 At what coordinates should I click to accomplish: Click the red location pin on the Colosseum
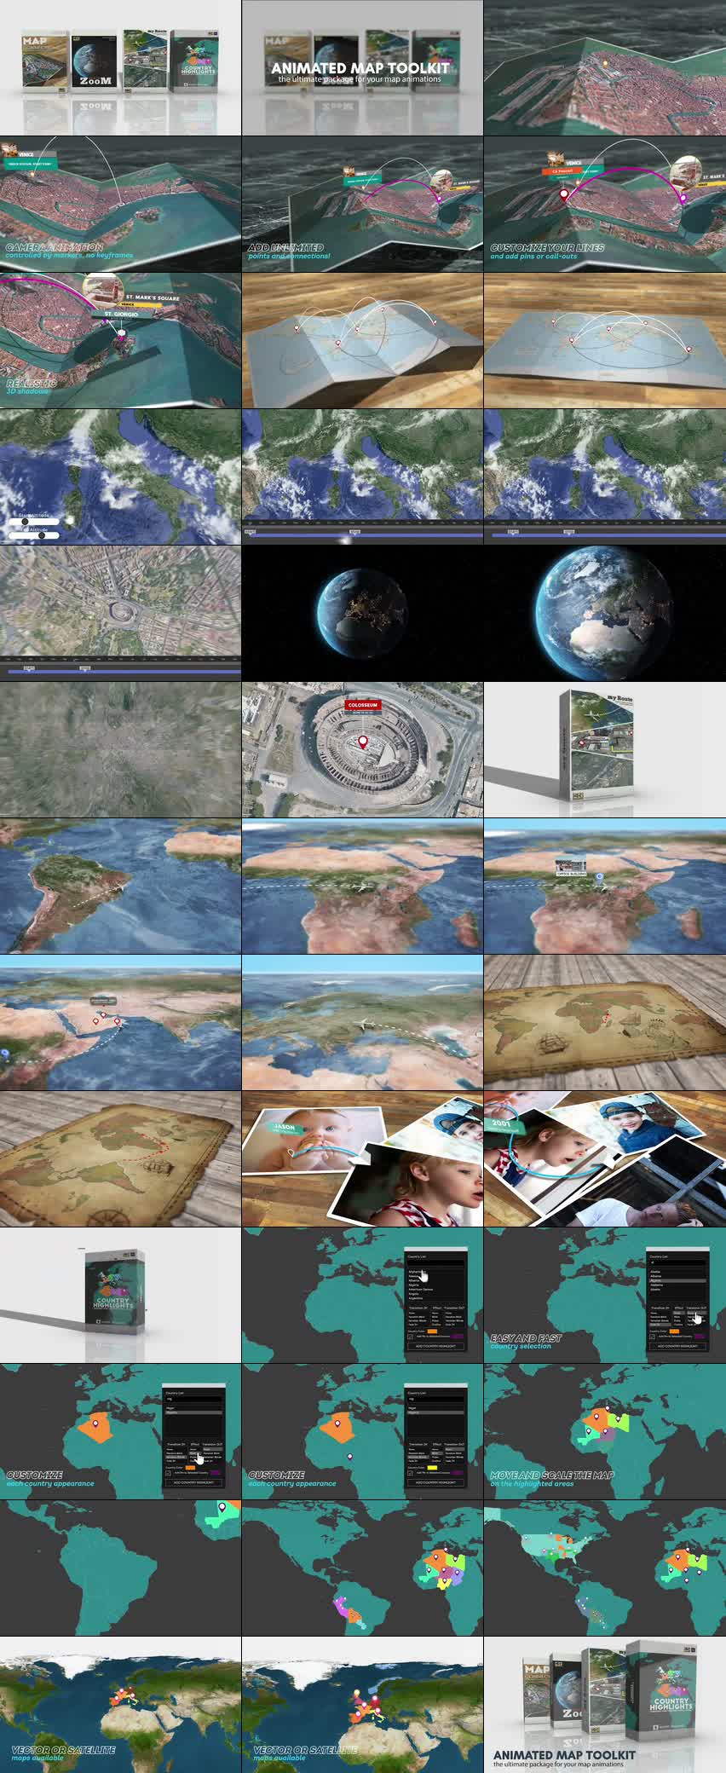363,742
